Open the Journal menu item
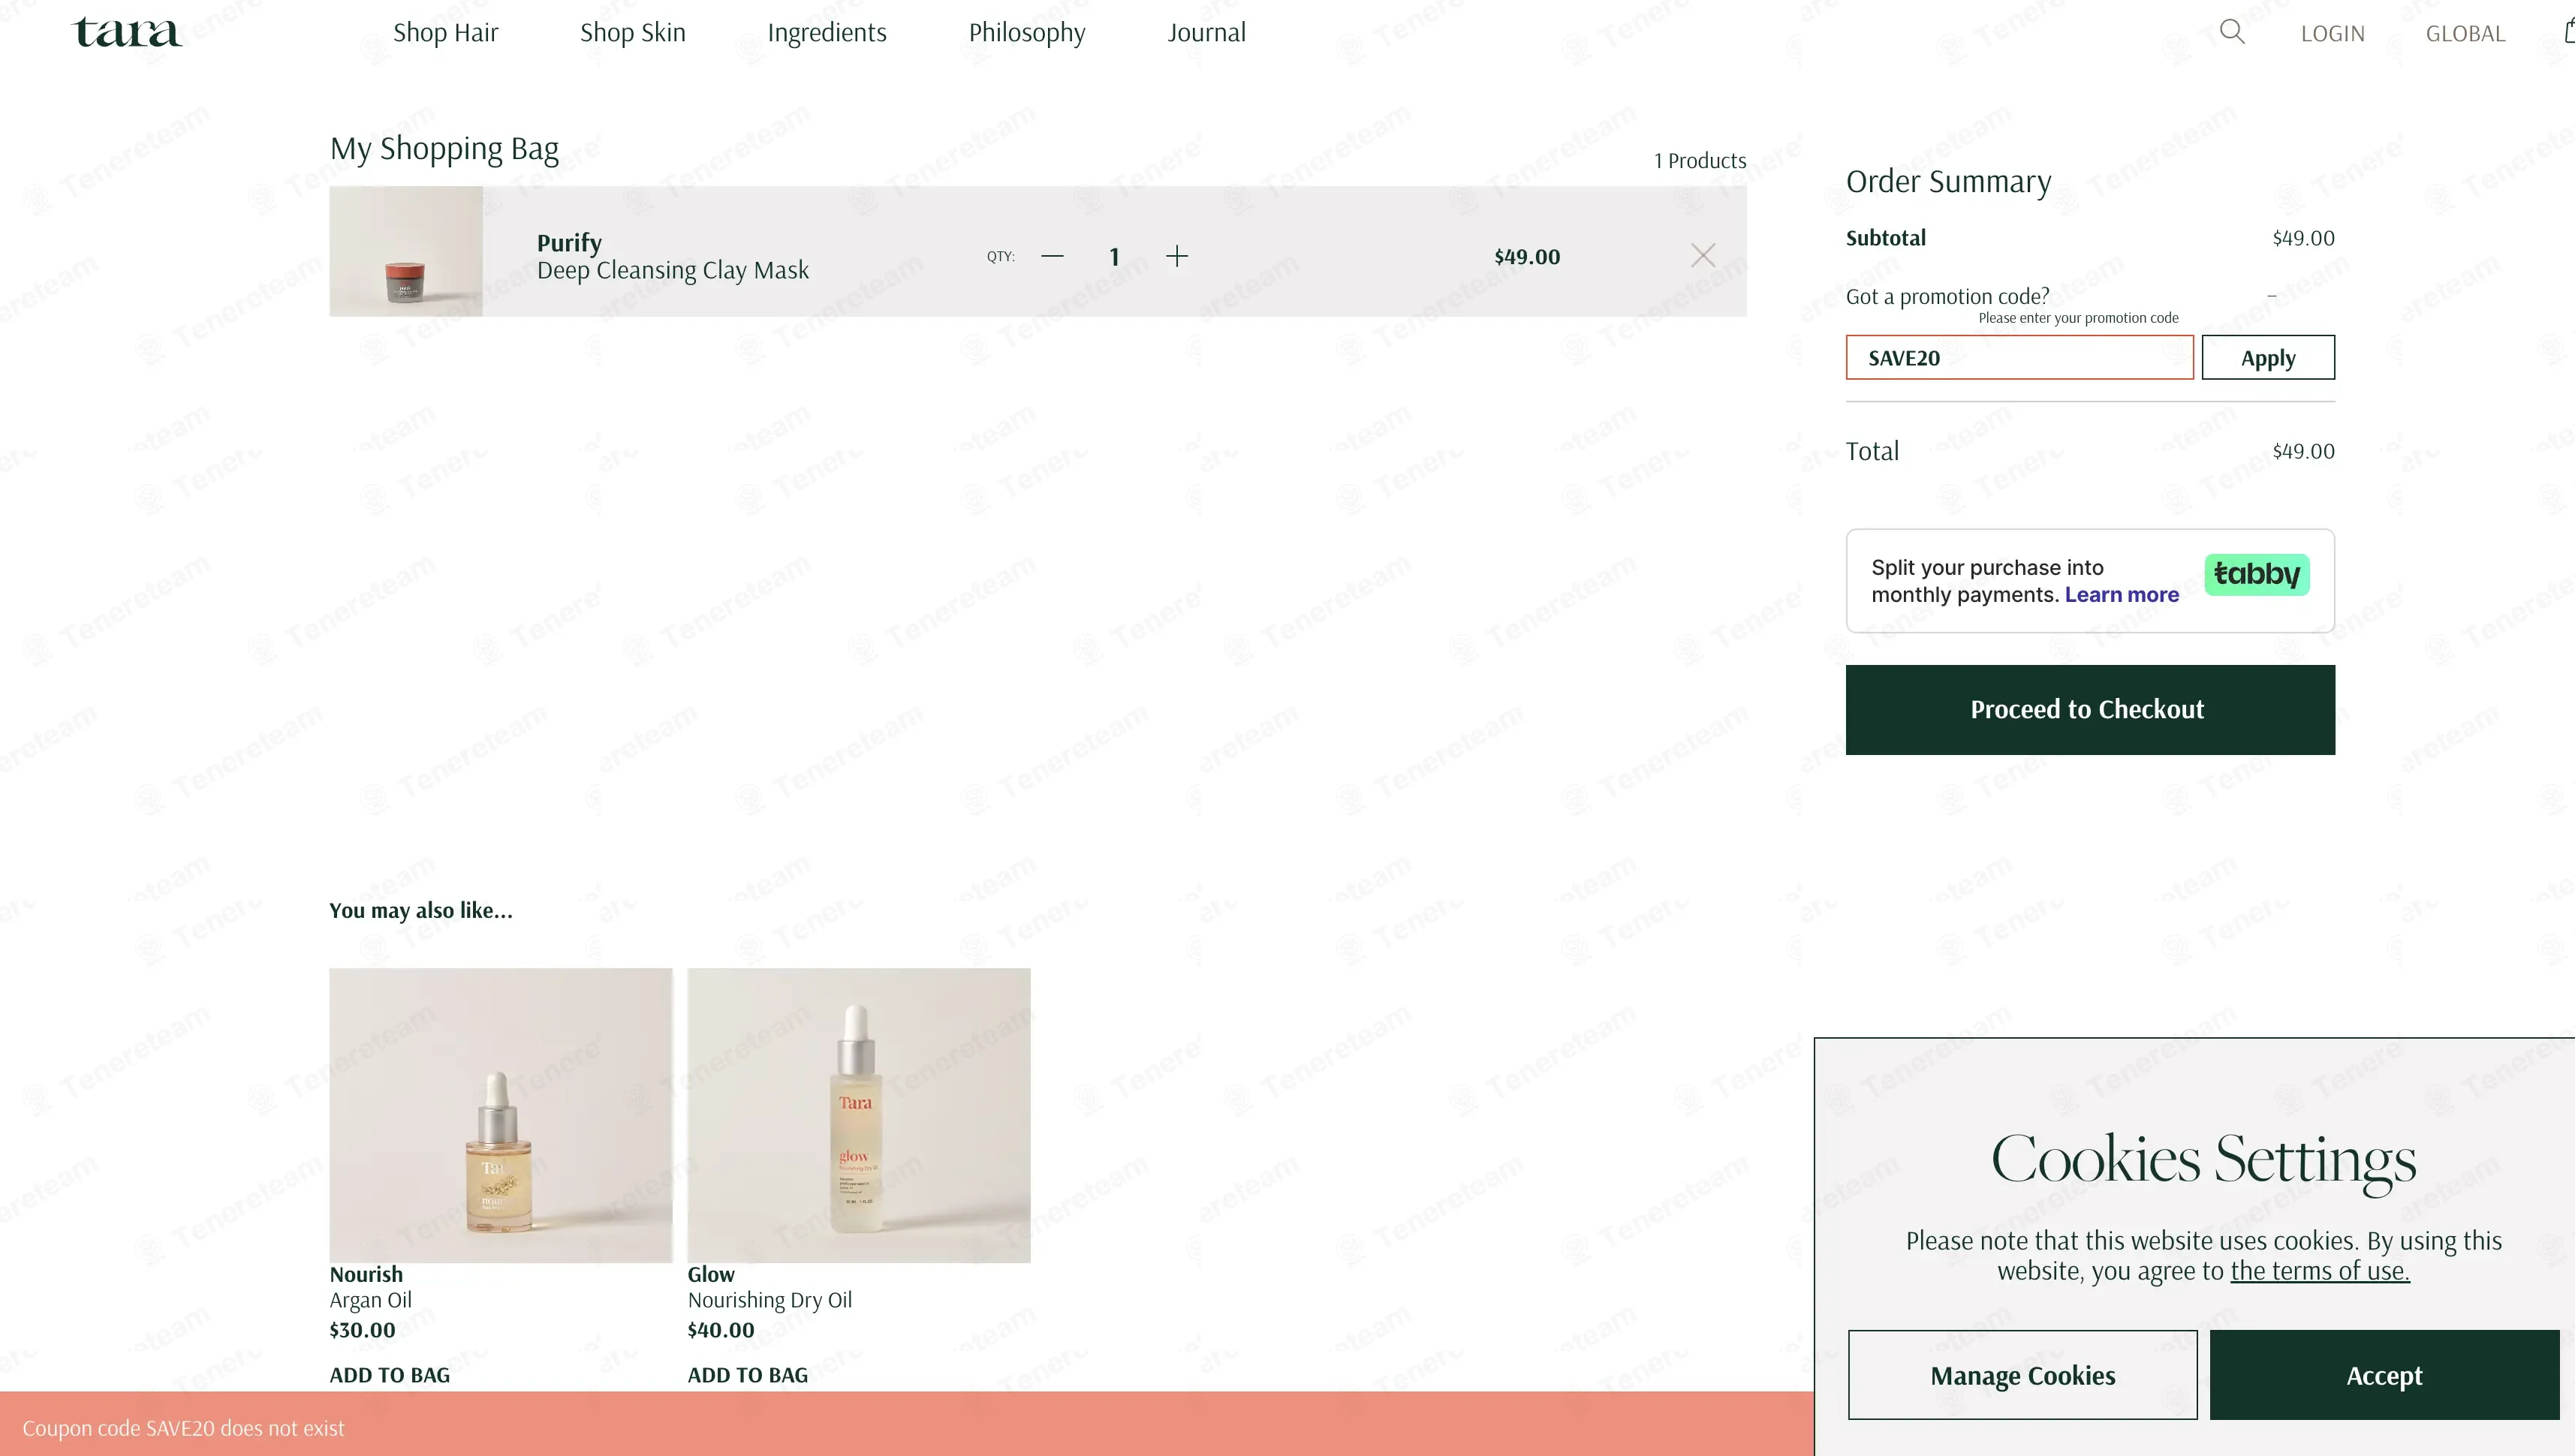 click(x=1206, y=33)
